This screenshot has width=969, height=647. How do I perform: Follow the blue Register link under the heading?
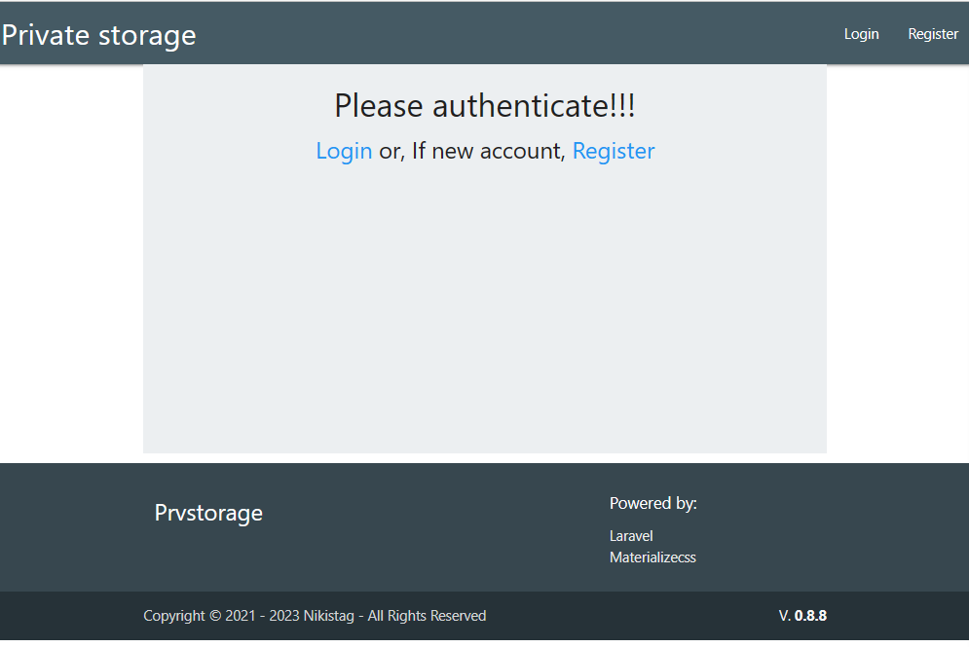tap(614, 151)
